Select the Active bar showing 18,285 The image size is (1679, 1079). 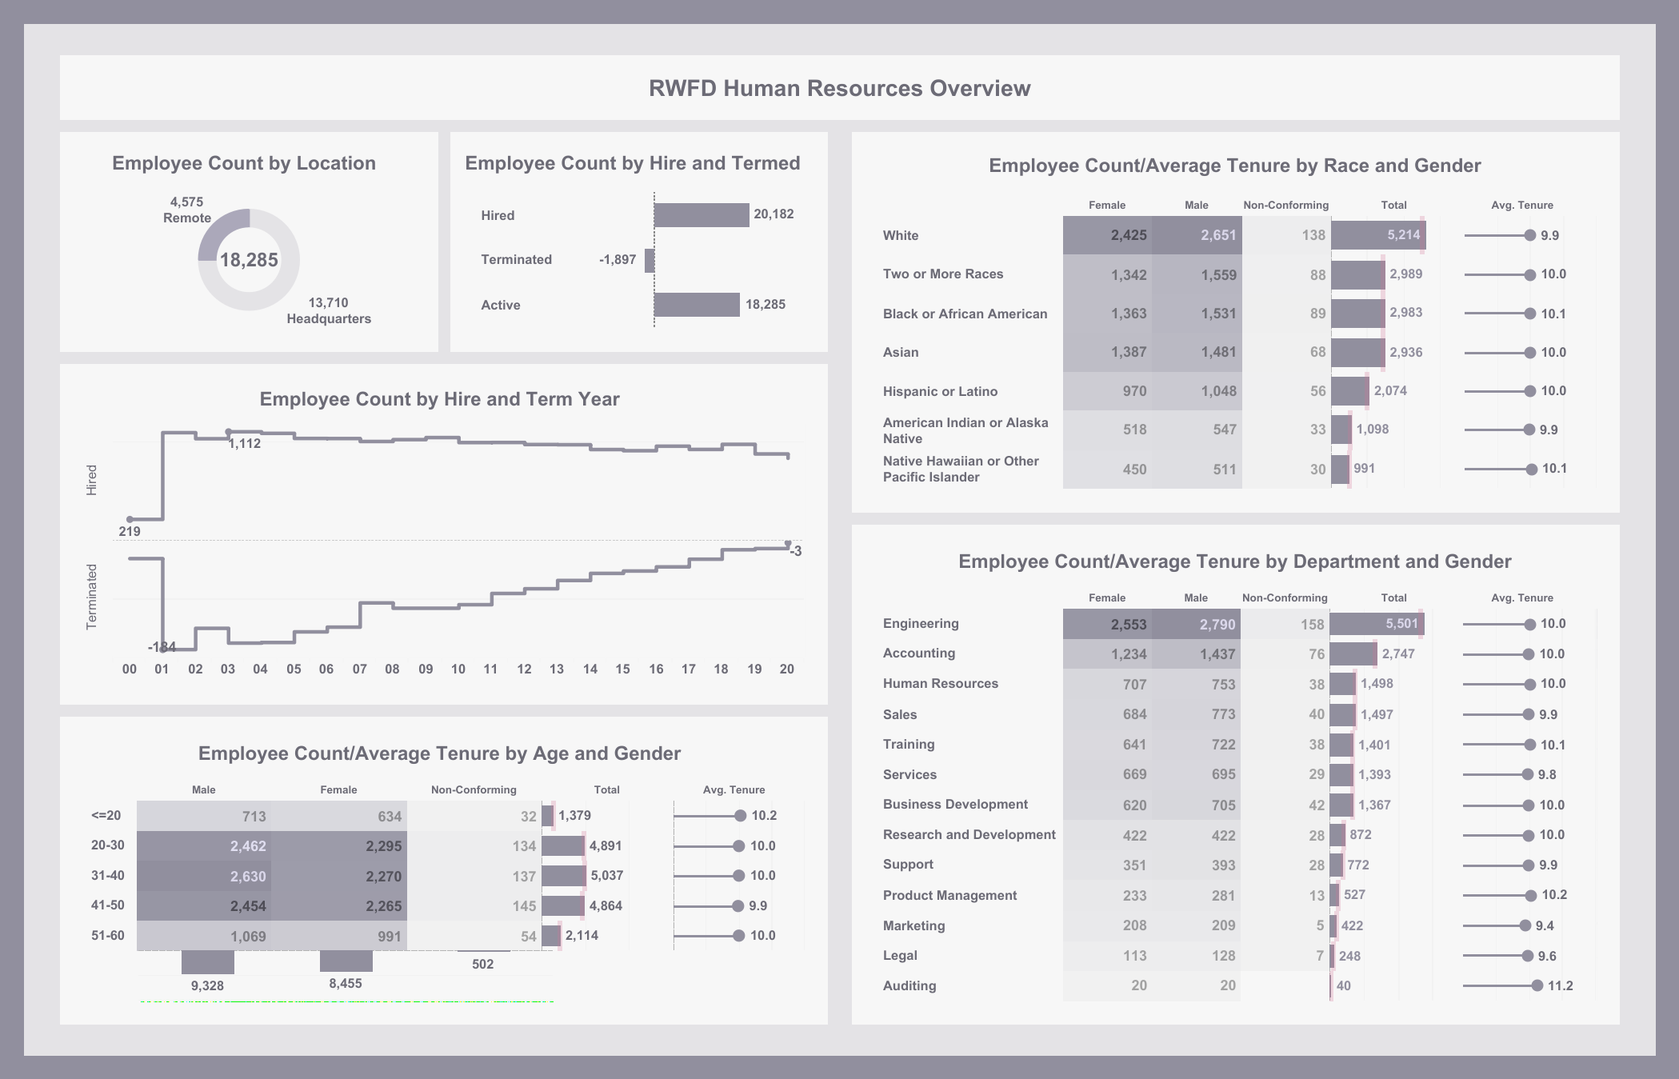(696, 305)
